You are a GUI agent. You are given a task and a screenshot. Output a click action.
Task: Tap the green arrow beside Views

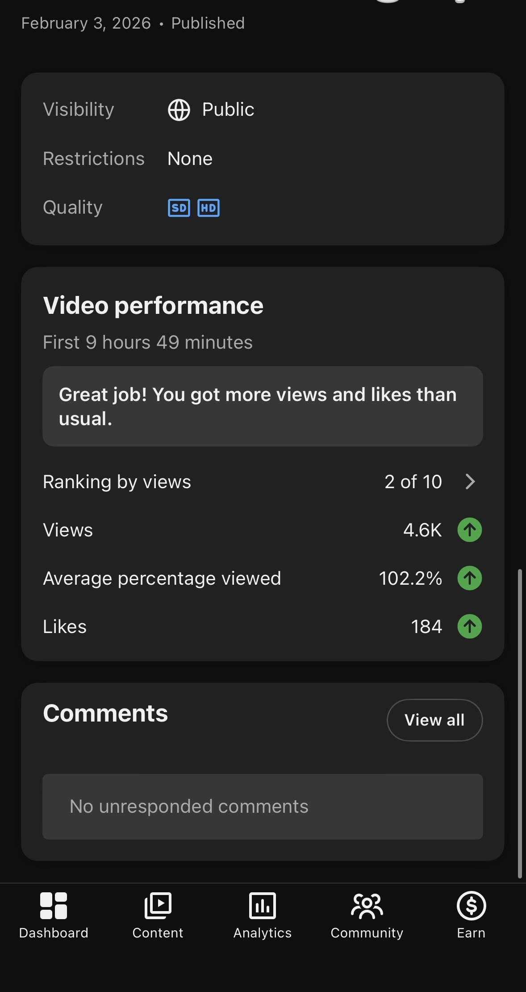coord(470,530)
